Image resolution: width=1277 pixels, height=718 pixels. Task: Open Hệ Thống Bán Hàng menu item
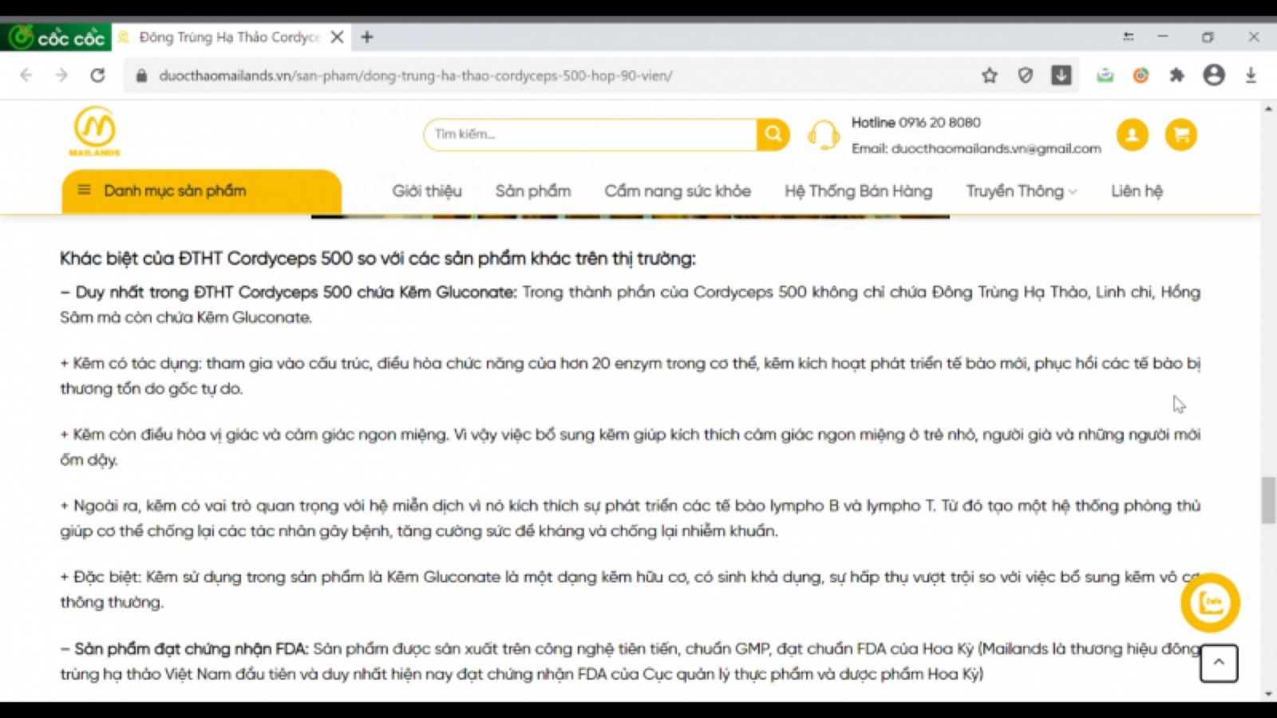pos(858,191)
